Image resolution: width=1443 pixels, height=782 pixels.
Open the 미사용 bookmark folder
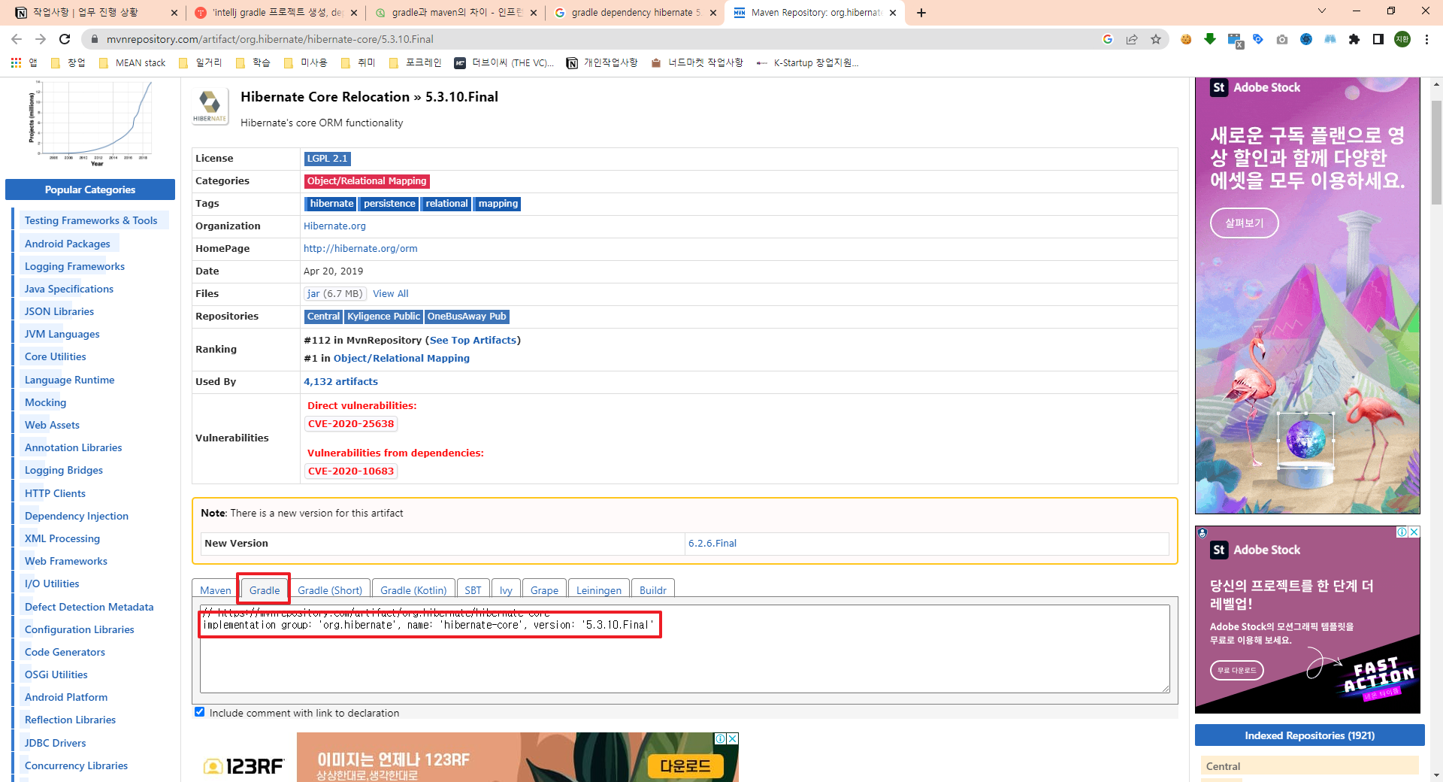306,62
